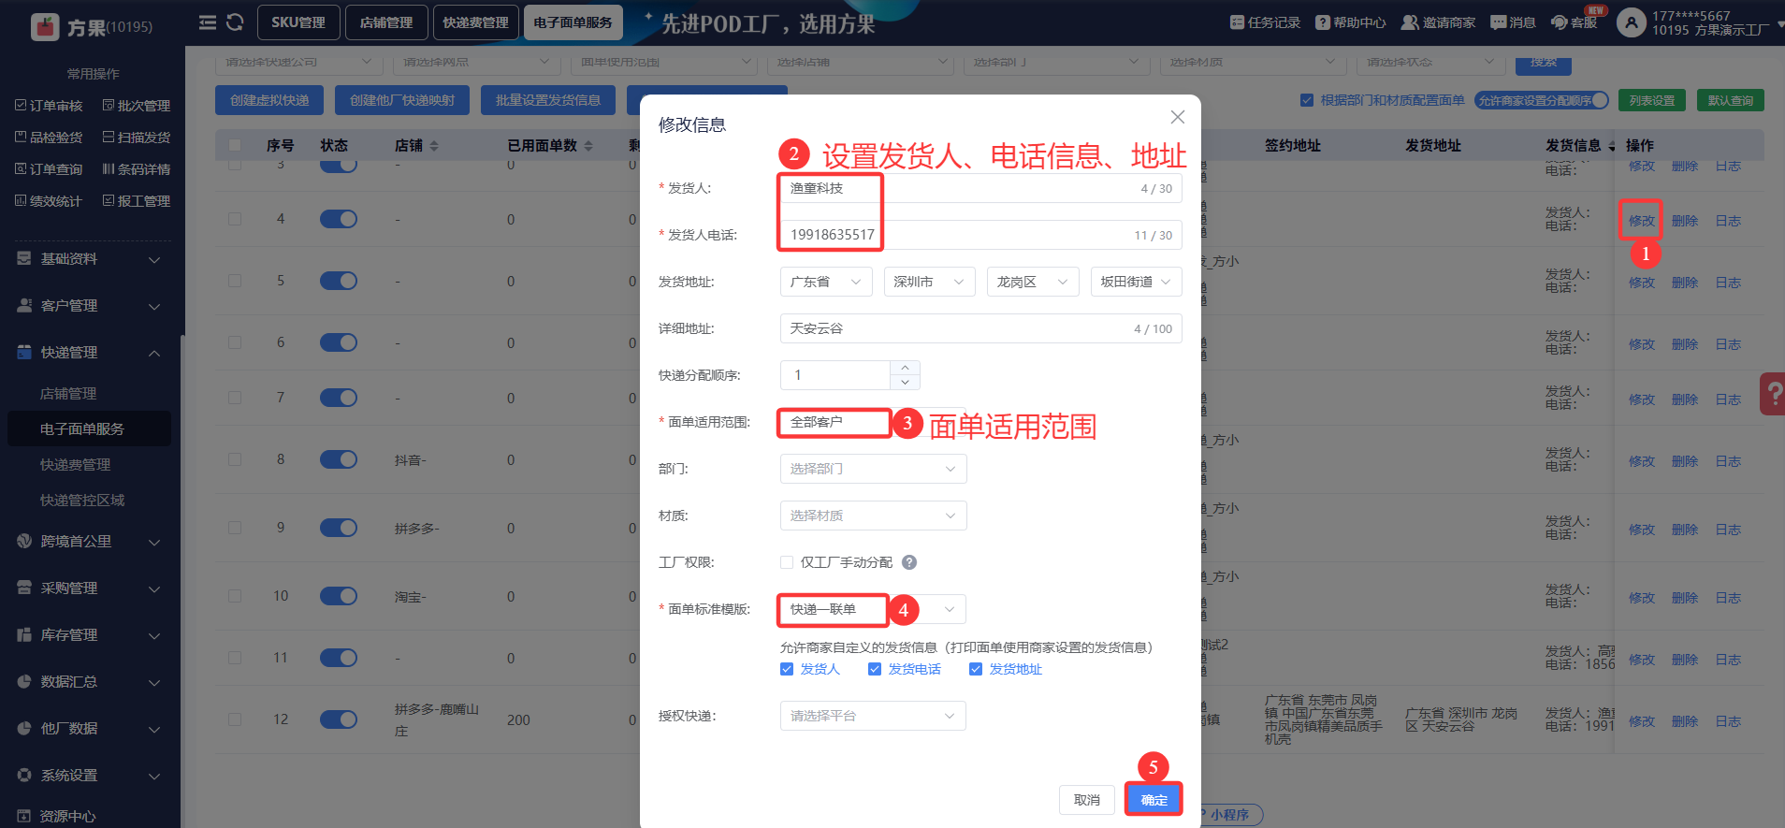Click the 方果 logo icon
Screen dimensions: 1785x828
[x=45, y=27]
